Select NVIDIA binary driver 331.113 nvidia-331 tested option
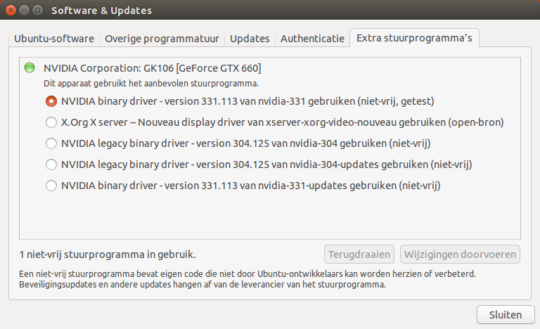 pyautogui.click(x=240, y=101)
